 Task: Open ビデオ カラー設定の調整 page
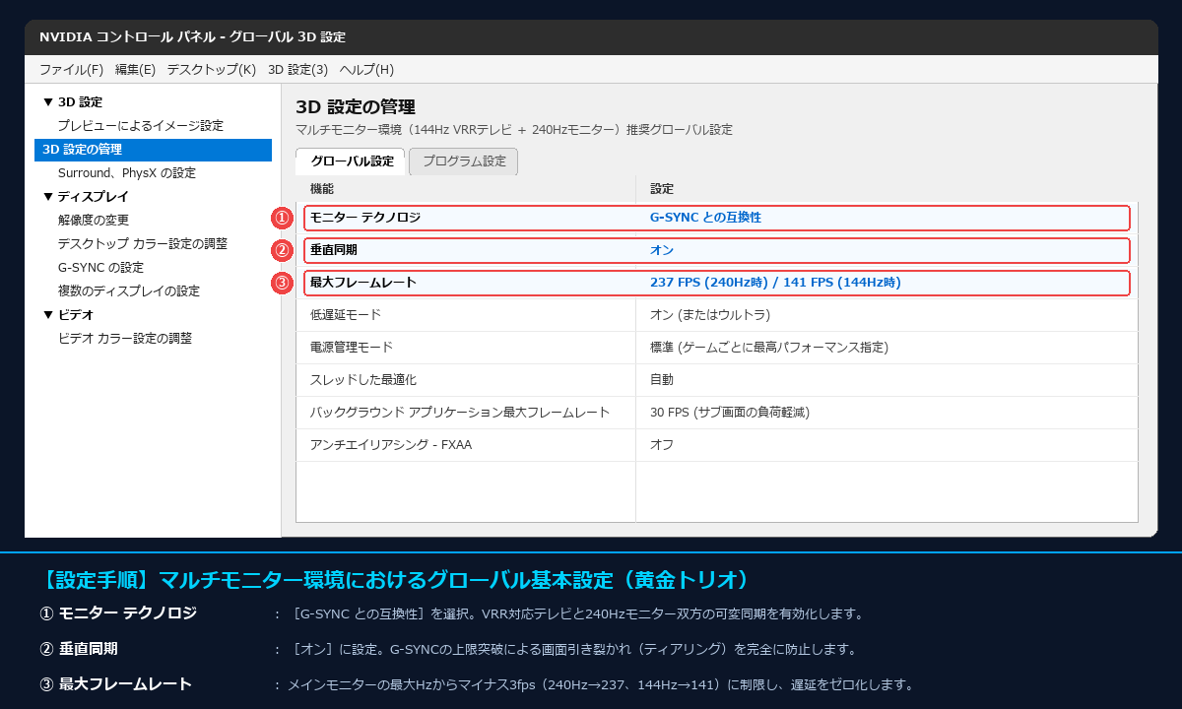(x=125, y=339)
